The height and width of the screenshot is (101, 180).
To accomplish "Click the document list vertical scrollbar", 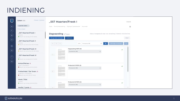I will 128,59.
